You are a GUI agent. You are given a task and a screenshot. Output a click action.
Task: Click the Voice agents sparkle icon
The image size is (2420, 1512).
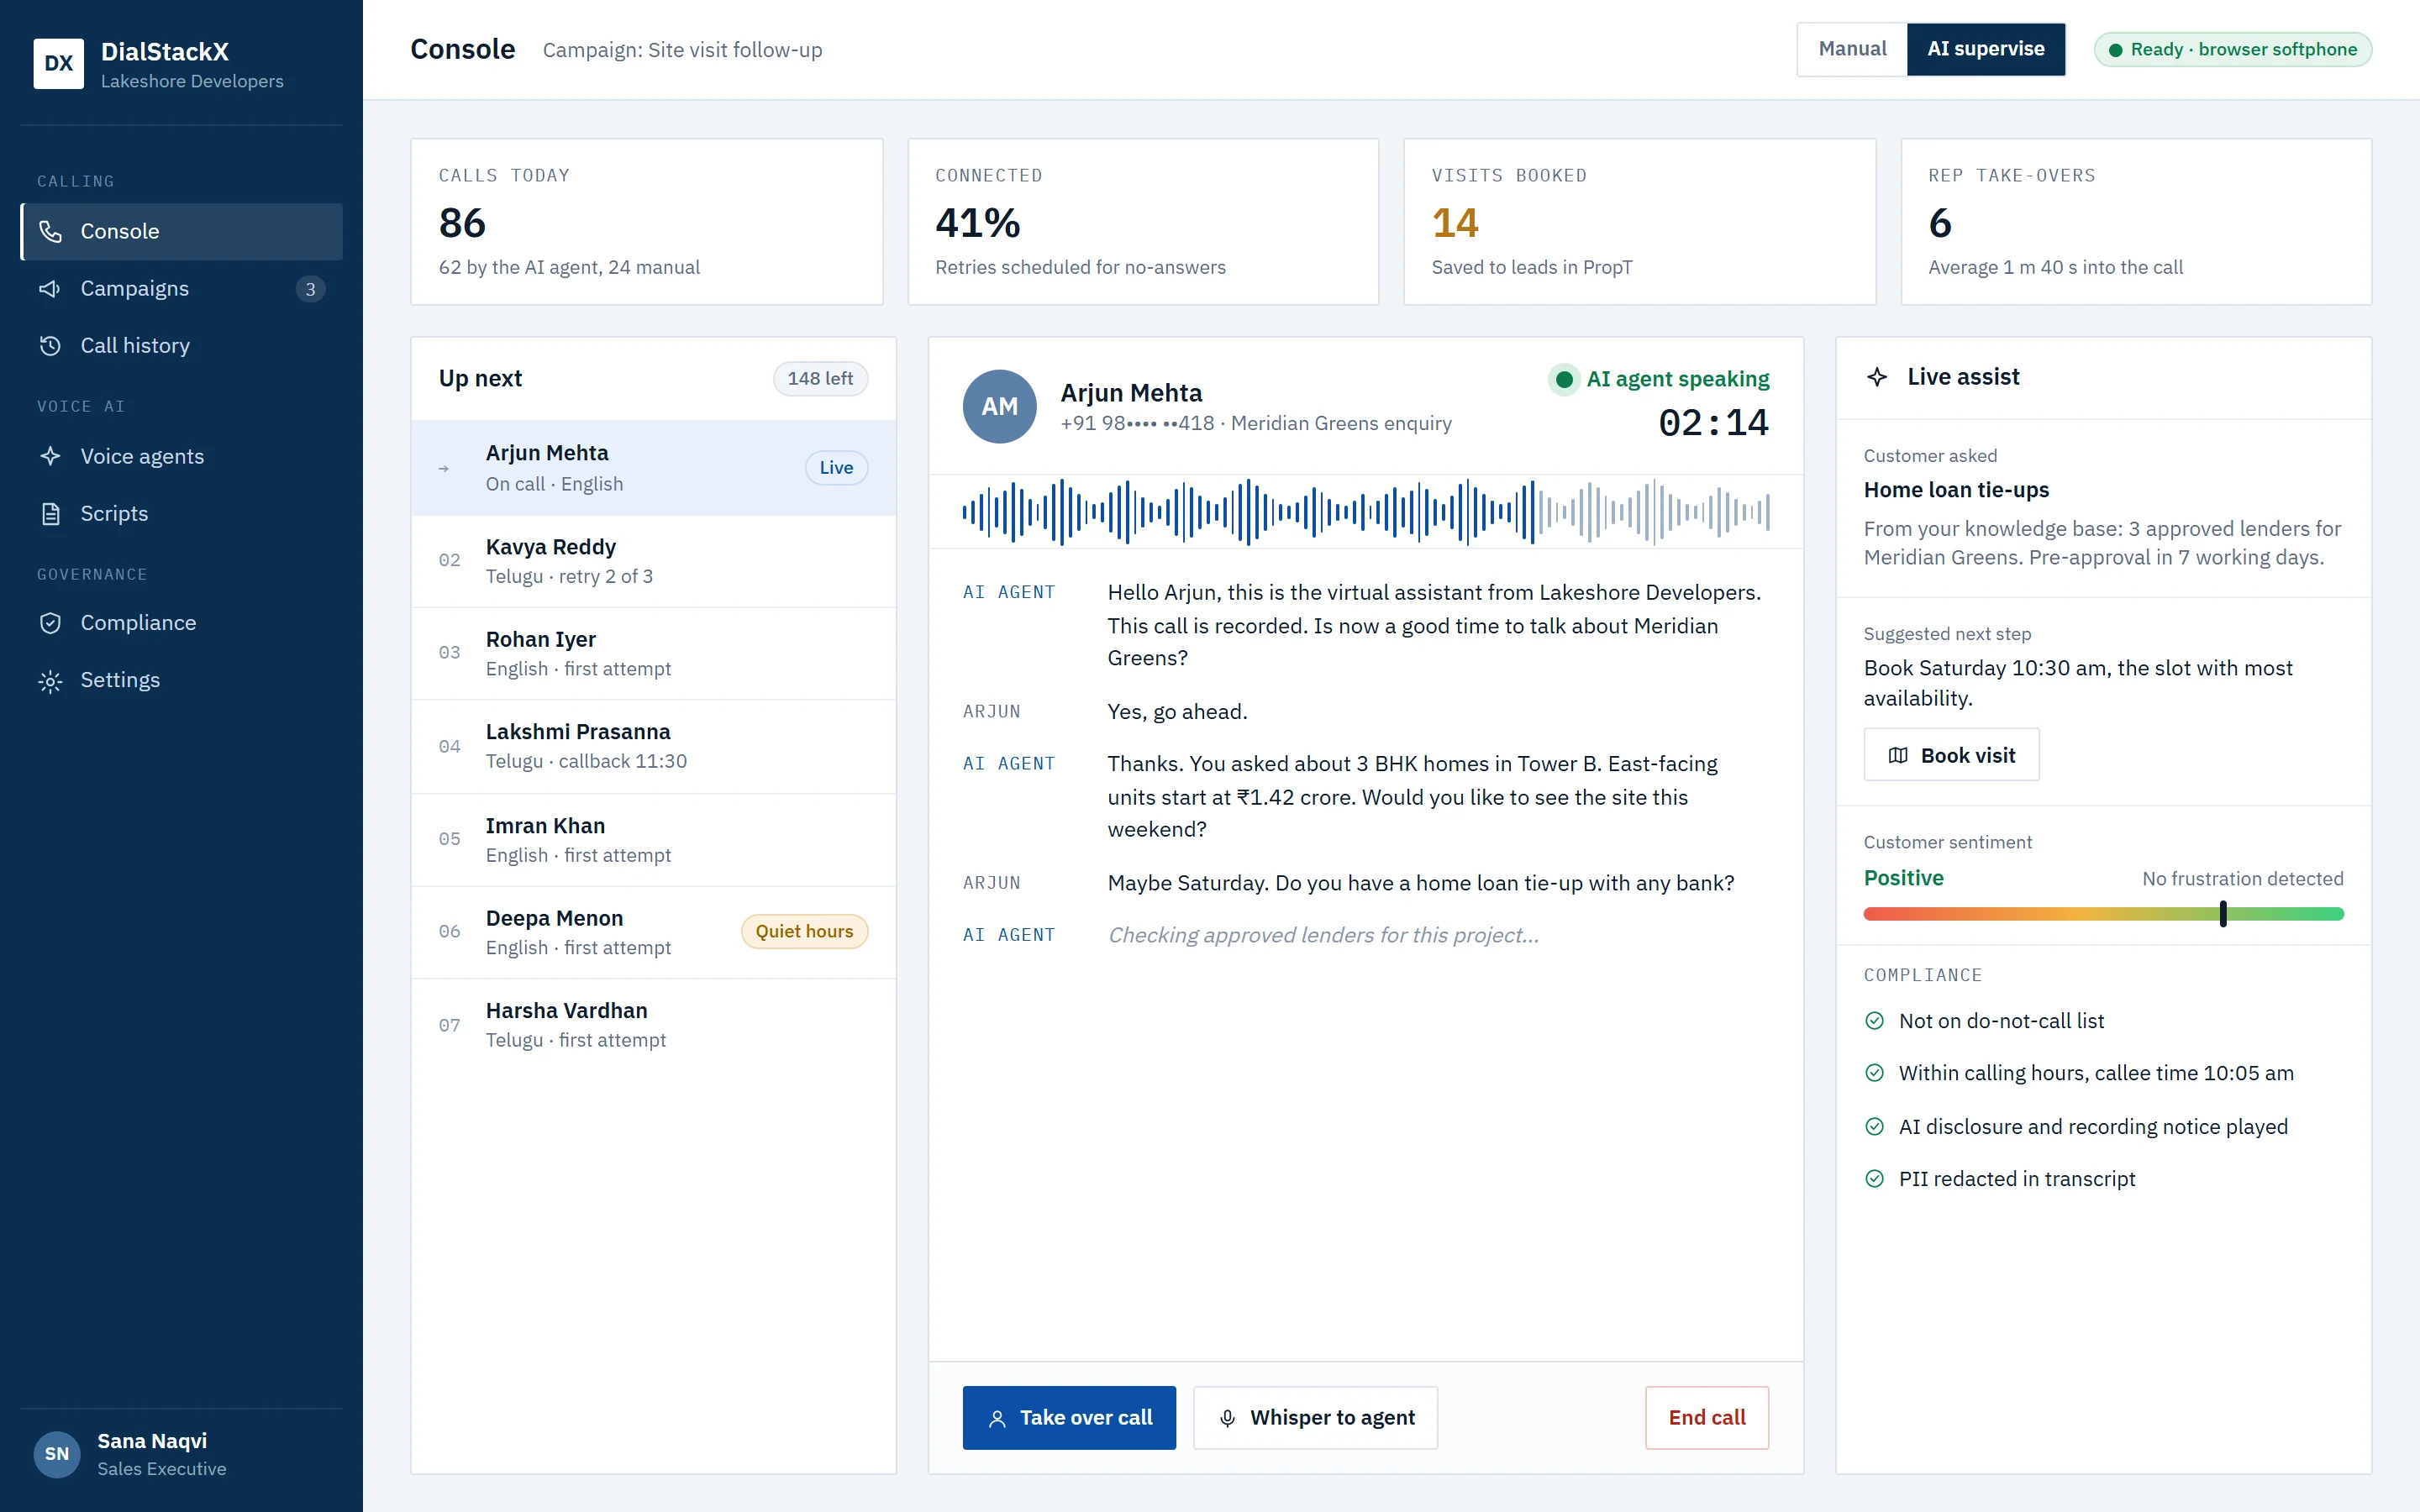[x=50, y=457]
